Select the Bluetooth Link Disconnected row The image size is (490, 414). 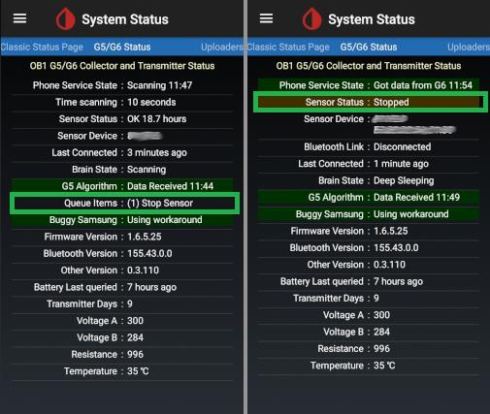pyautogui.click(x=369, y=146)
